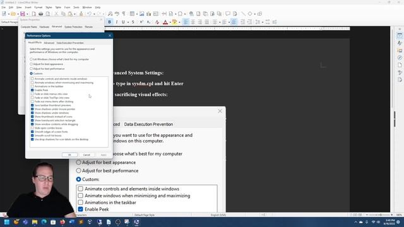Click the Insert Comment speech bubble icon
Screen dimensions: 404x227
click(x=228, y=14)
